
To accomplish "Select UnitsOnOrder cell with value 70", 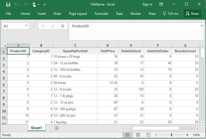I will coord(158,70).
